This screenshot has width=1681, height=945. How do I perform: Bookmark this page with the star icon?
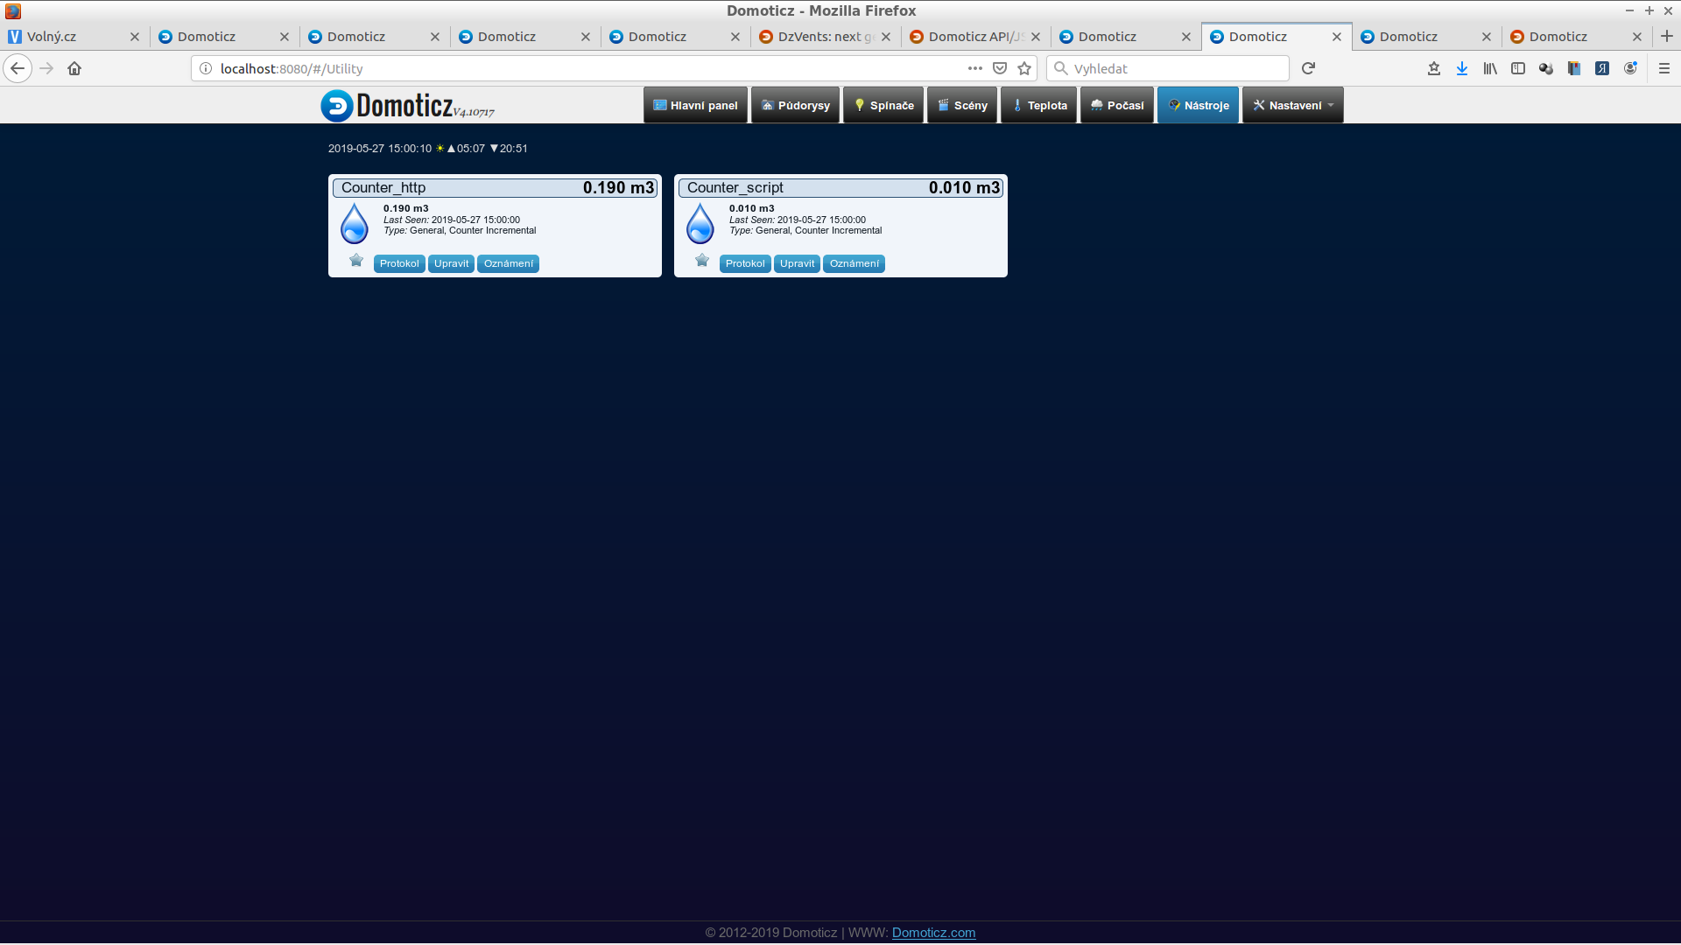coord(1024,68)
